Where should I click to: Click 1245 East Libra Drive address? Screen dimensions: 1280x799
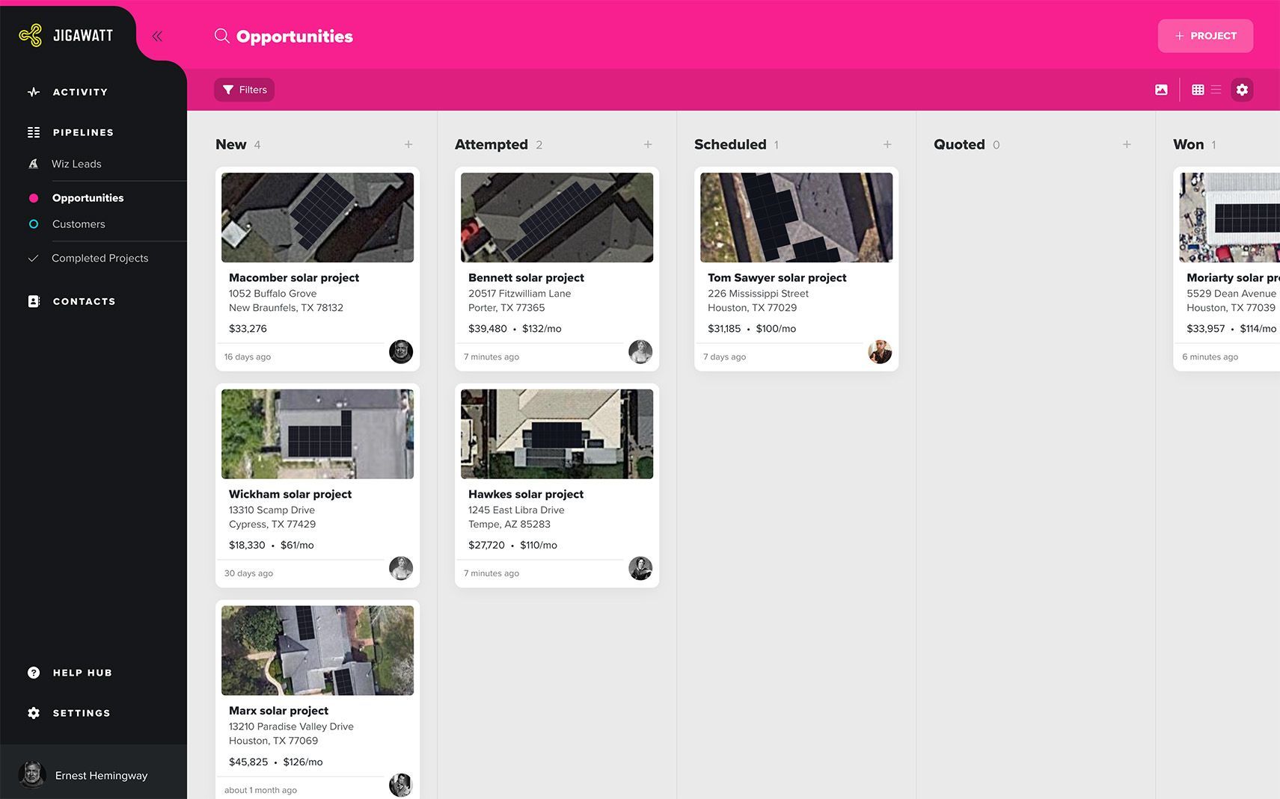tap(516, 510)
